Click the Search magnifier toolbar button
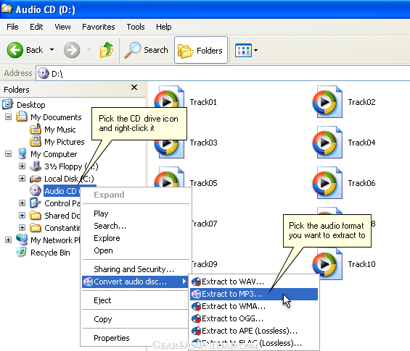The height and width of the screenshot is (351, 410). pos(146,50)
